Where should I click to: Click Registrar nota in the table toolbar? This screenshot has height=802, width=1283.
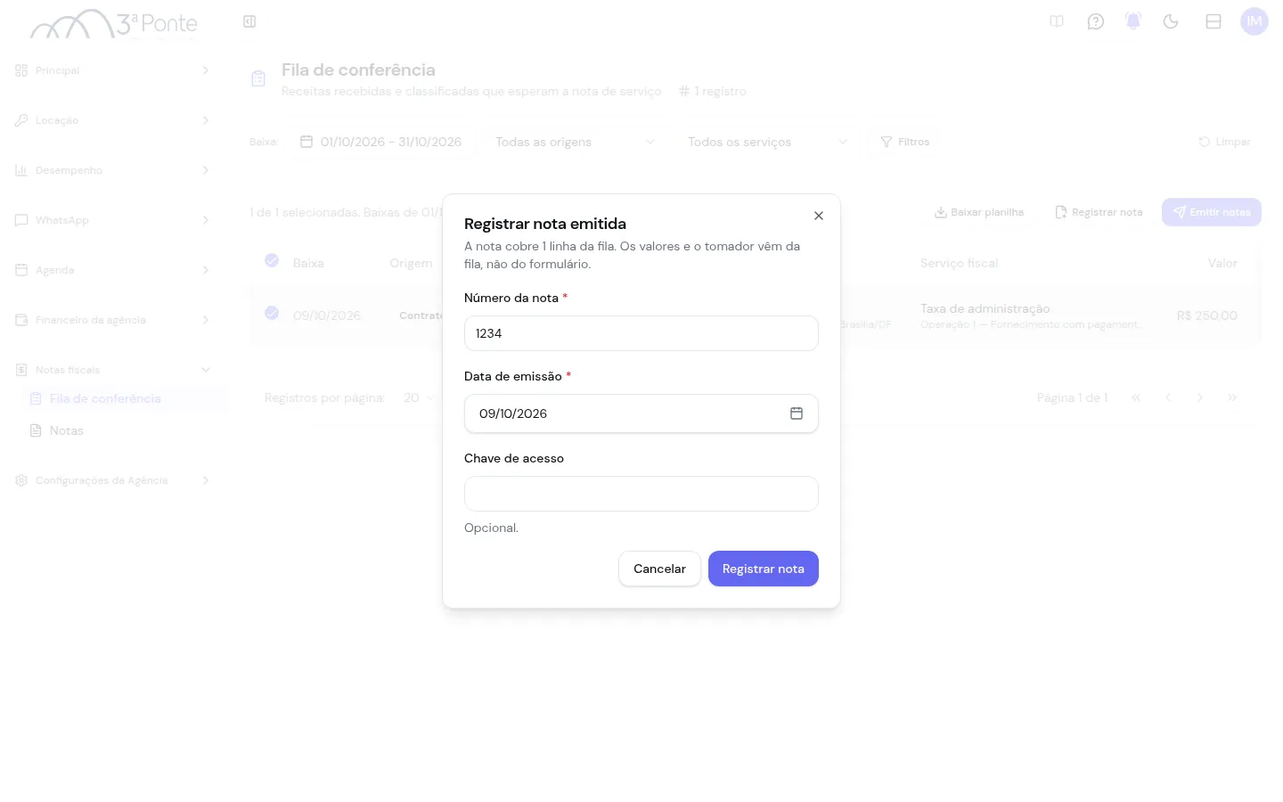(x=1099, y=212)
